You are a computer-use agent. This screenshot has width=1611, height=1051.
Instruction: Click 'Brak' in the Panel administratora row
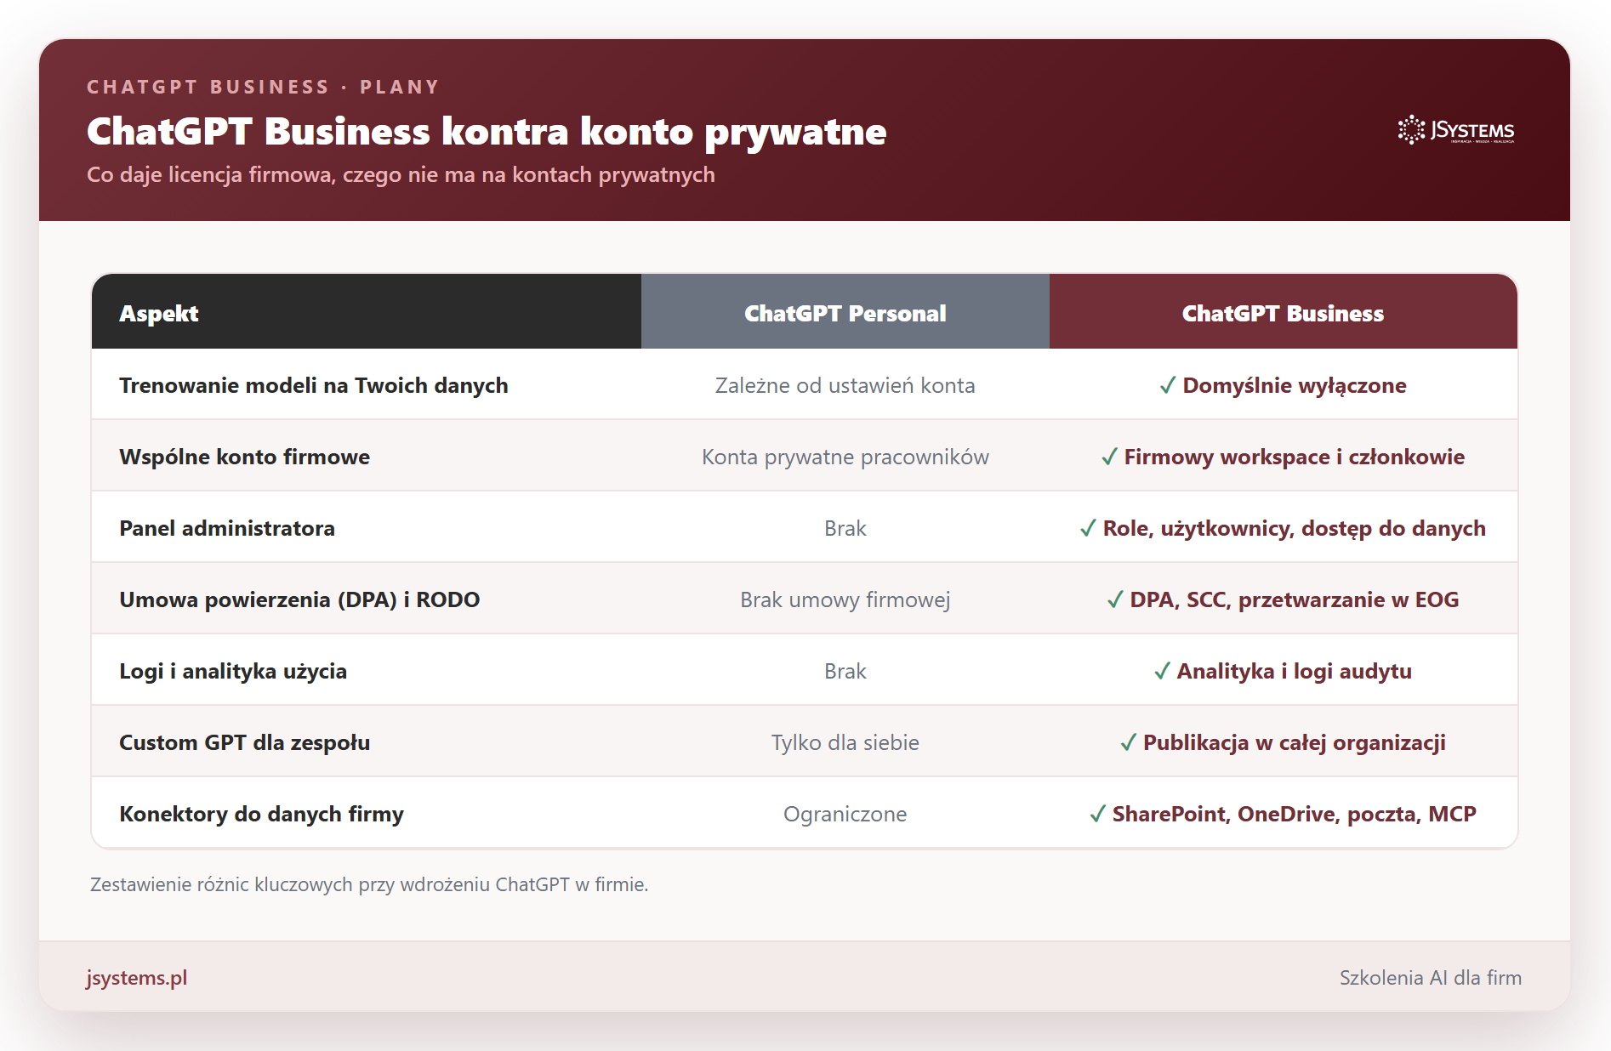point(845,528)
